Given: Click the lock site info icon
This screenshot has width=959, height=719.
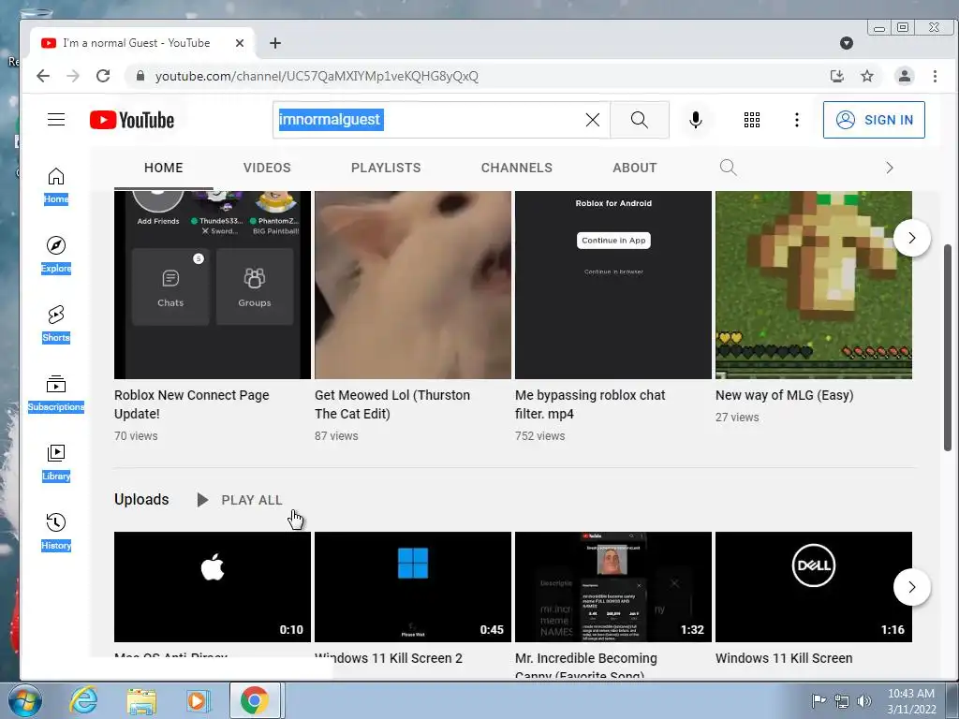Looking at the screenshot, I should pyautogui.click(x=140, y=76).
